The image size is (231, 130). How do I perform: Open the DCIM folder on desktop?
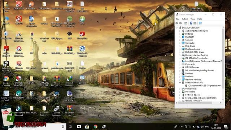31,80
